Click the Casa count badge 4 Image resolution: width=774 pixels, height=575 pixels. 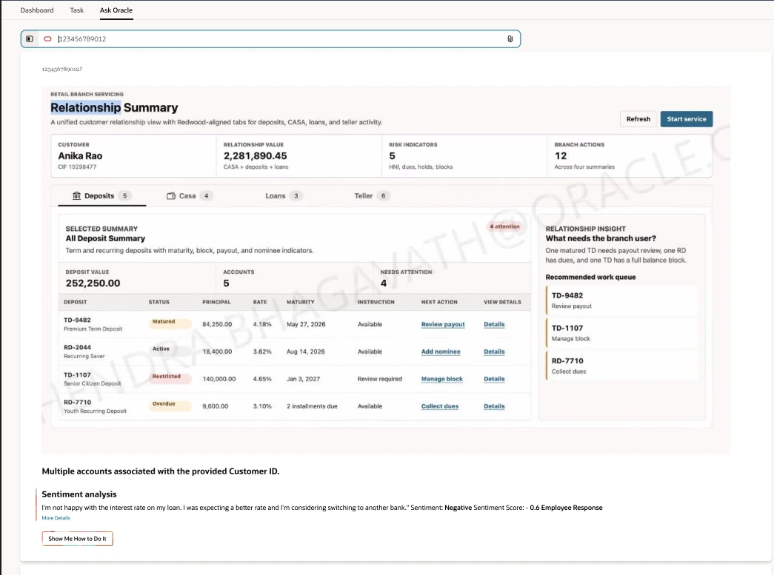[207, 196]
